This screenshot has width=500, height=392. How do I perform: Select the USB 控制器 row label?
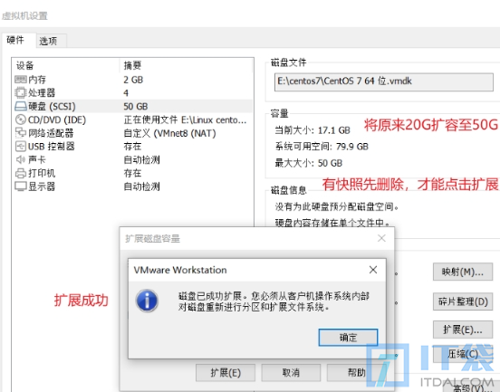52,147
